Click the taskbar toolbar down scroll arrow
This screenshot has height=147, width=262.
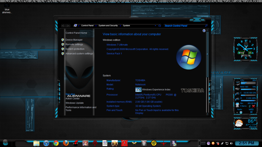199,145
